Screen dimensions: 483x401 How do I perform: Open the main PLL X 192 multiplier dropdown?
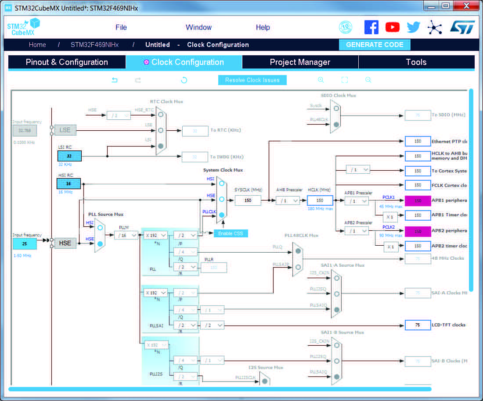click(x=155, y=236)
